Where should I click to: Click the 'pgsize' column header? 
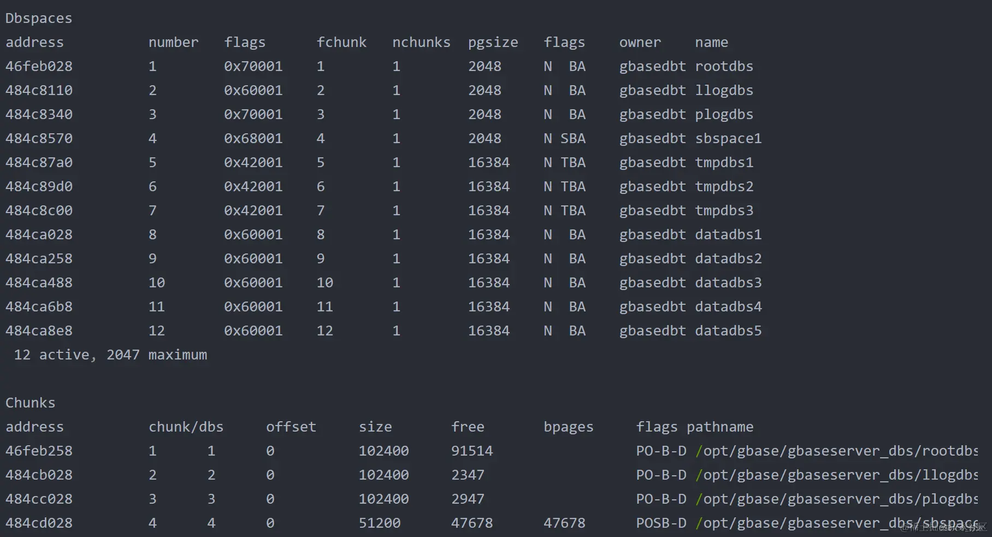[x=493, y=43]
